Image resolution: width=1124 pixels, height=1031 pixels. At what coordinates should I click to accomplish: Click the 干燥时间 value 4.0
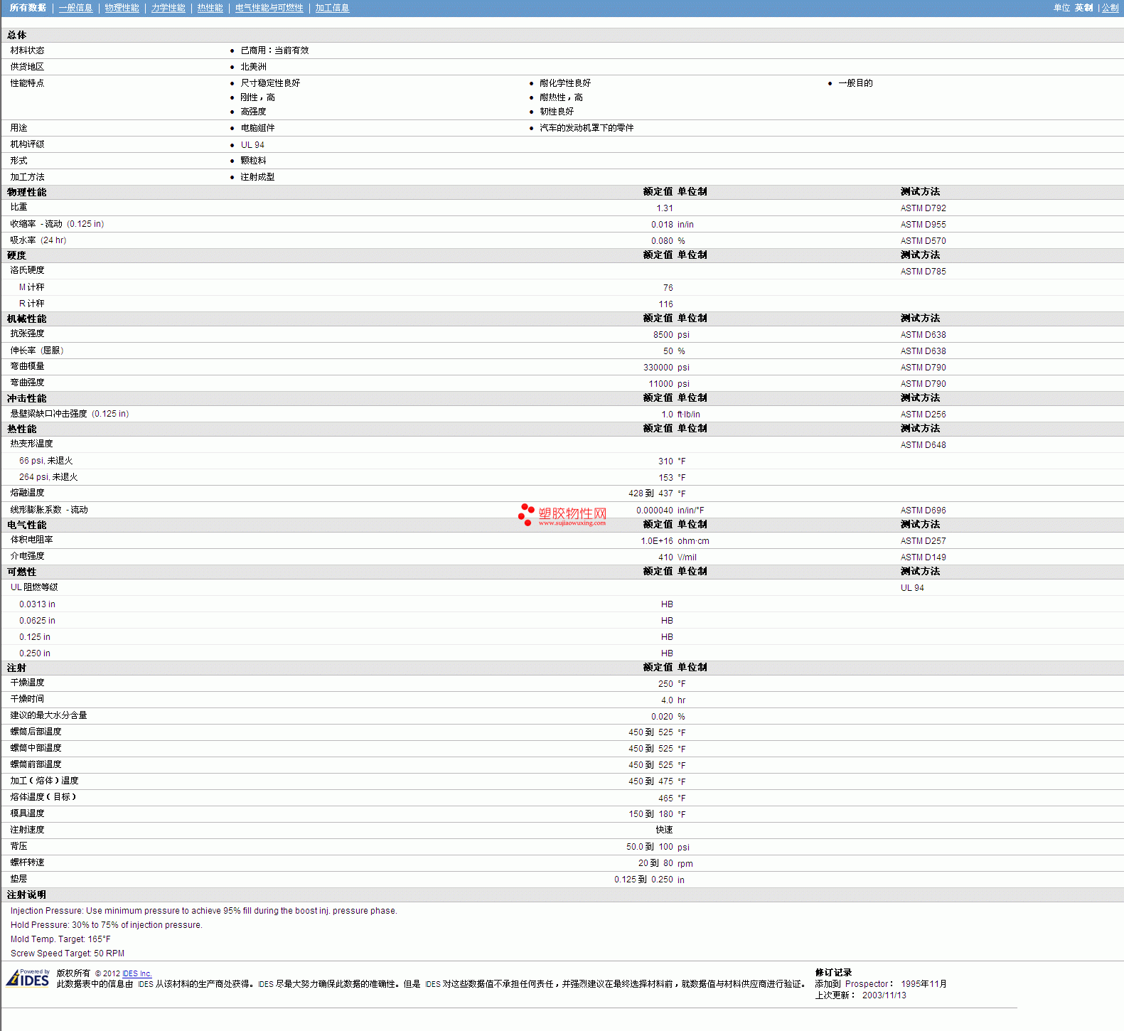pos(667,700)
